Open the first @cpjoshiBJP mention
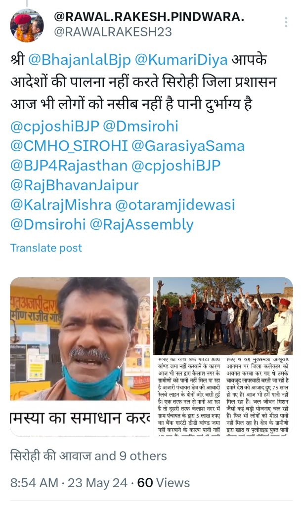The image size is (303, 506). [x=55, y=126]
